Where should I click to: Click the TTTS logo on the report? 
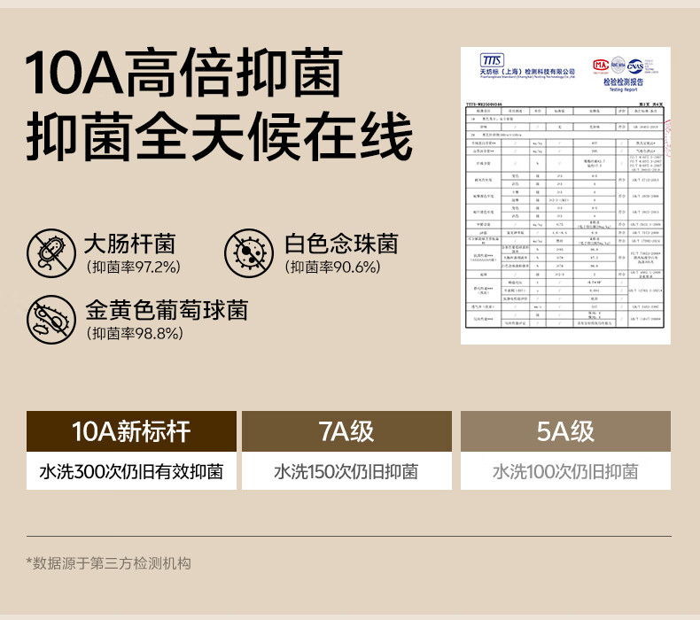(492, 60)
